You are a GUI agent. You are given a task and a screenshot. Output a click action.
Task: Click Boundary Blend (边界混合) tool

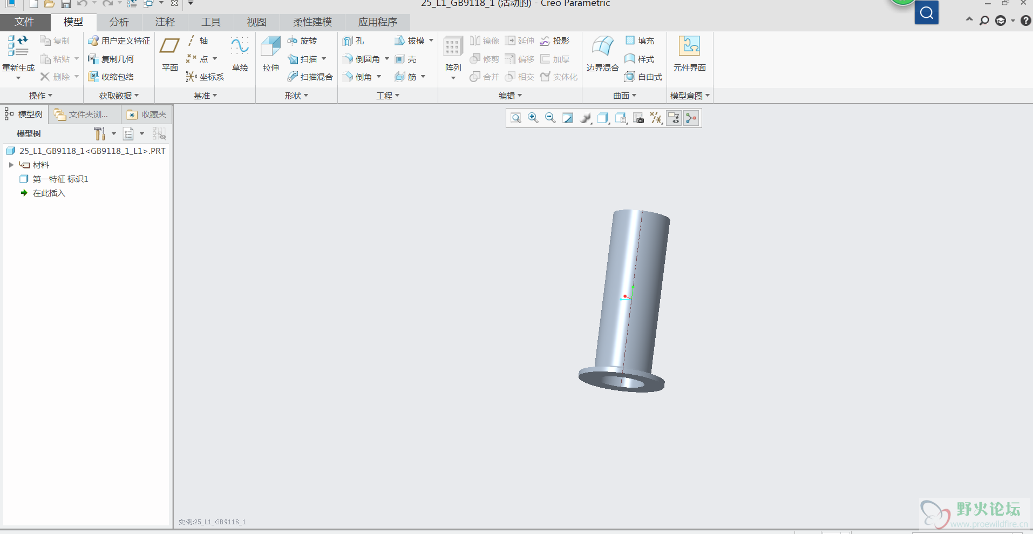tap(602, 54)
